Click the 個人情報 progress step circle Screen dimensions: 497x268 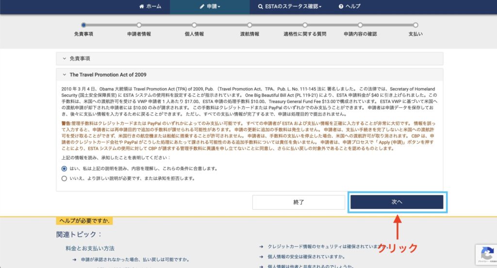[x=194, y=25]
